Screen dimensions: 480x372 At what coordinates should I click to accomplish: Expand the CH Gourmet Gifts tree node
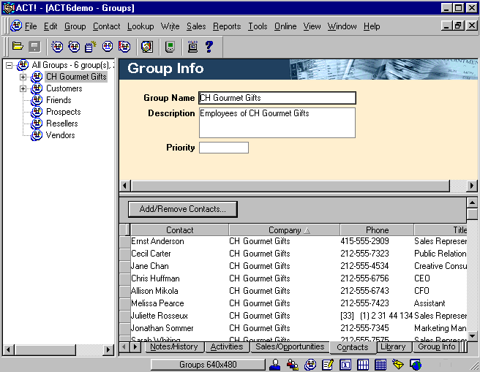pyautogui.click(x=23, y=77)
